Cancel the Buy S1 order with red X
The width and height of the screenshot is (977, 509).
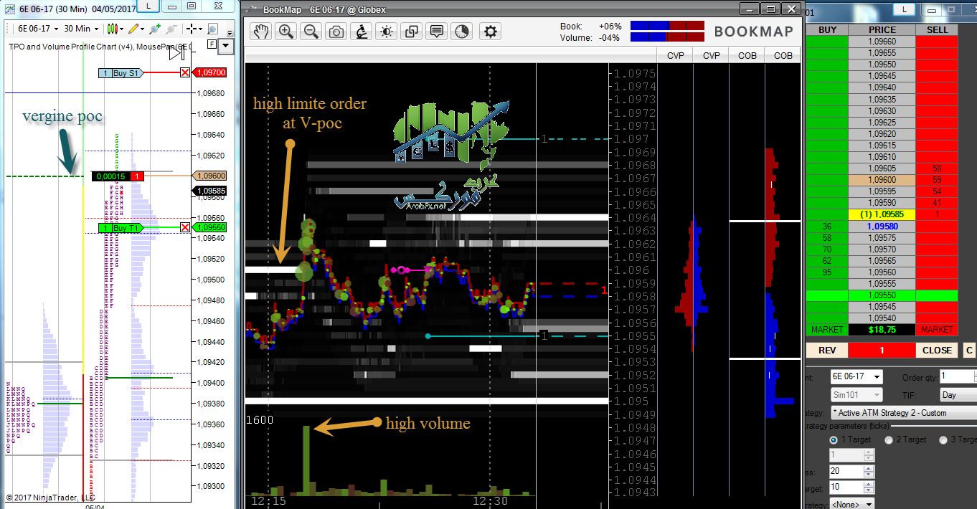[x=185, y=73]
